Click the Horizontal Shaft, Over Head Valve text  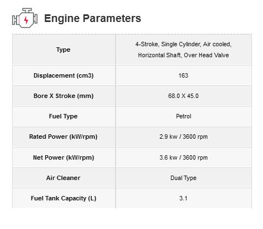(x=183, y=55)
